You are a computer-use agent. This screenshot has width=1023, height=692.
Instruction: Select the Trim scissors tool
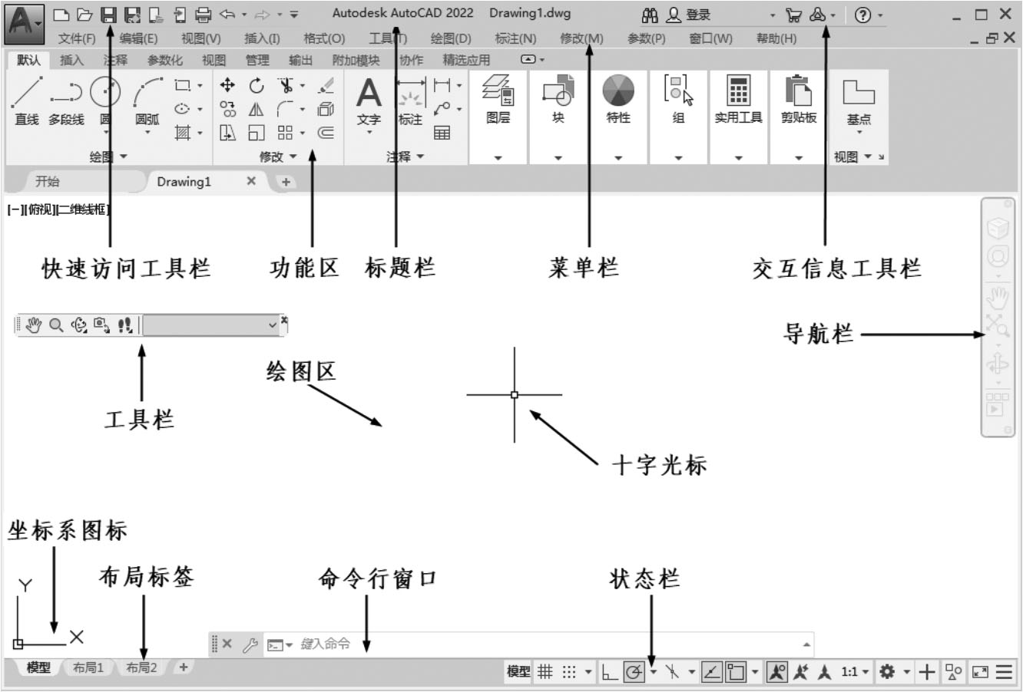(286, 85)
